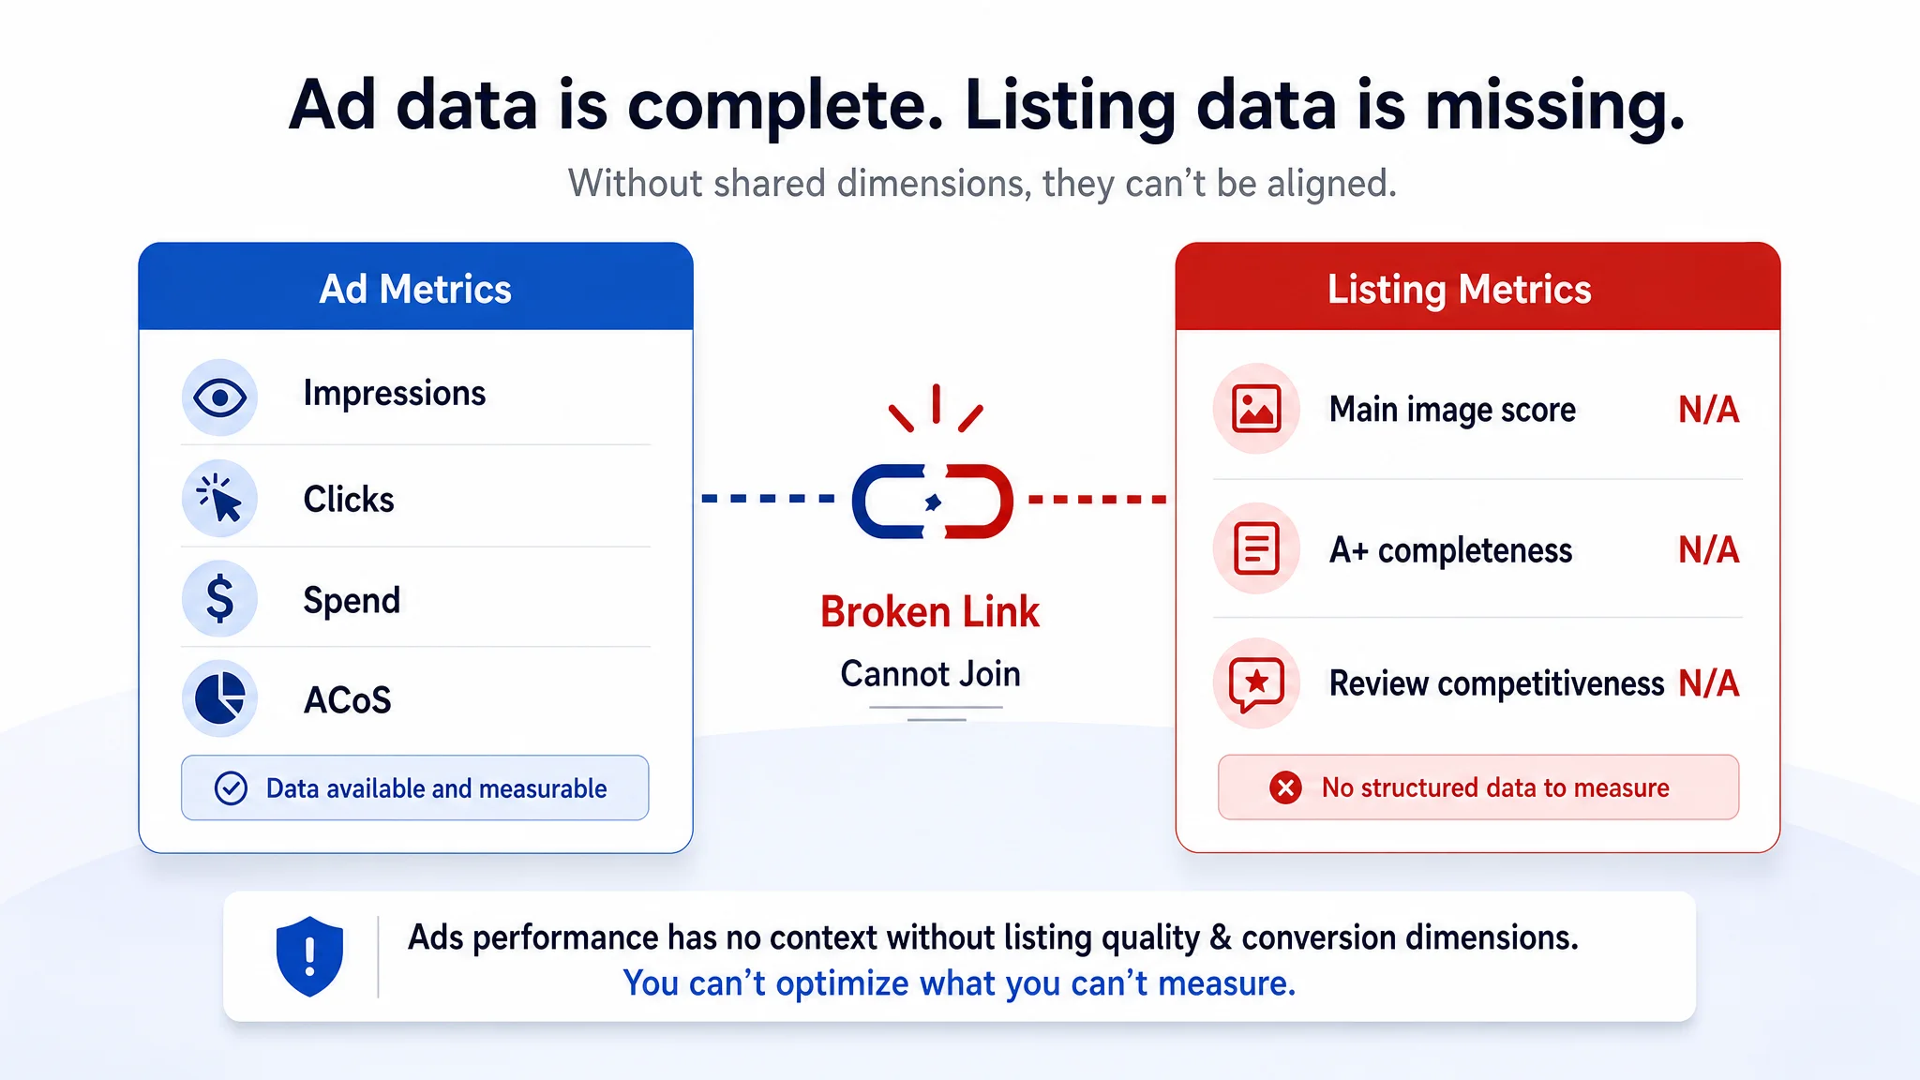The width and height of the screenshot is (1920, 1080).
Task: Click the Cannot Join caption
Action: point(930,674)
